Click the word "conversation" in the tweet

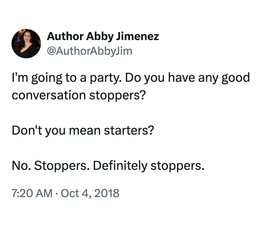(x=49, y=96)
